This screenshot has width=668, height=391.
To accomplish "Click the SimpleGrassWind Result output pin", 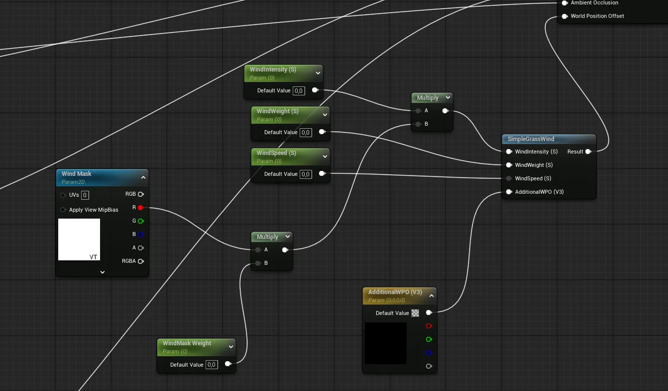I will point(588,152).
